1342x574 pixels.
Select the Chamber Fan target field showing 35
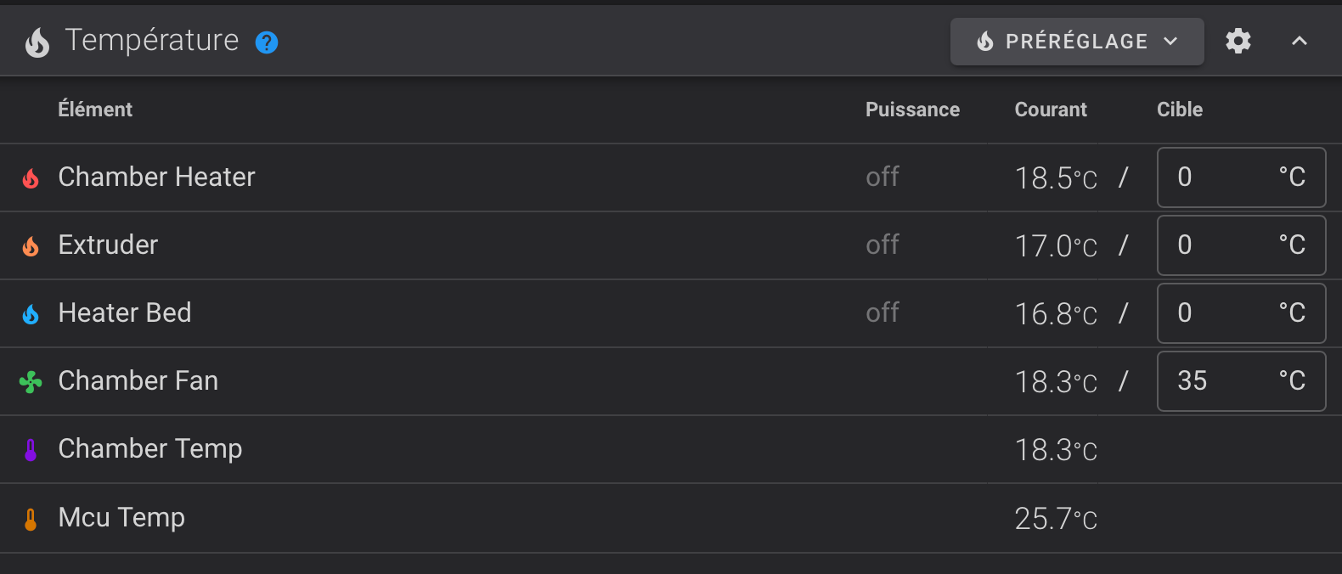click(x=1241, y=381)
